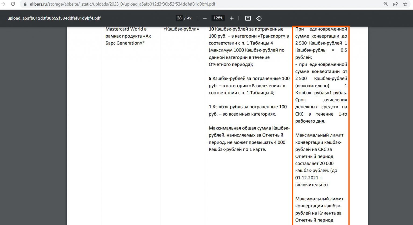
Task: Click the text 'Кэшбэк-рублей по 1 карте.'
Action: pos(237,149)
